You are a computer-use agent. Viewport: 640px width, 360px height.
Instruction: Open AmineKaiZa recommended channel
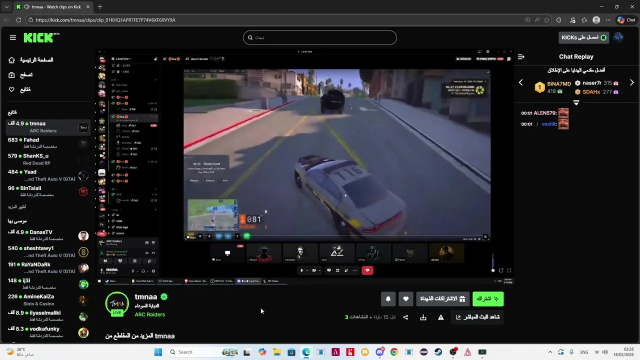(x=48, y=299)
